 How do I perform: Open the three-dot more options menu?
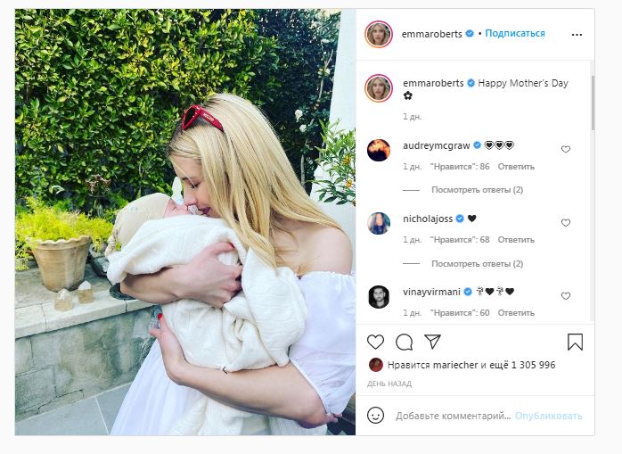coord(577,34)
